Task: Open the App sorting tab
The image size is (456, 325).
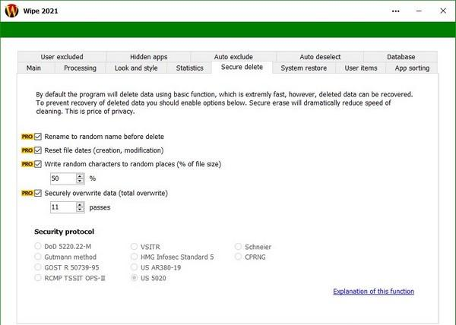Action: pos(412,68)
